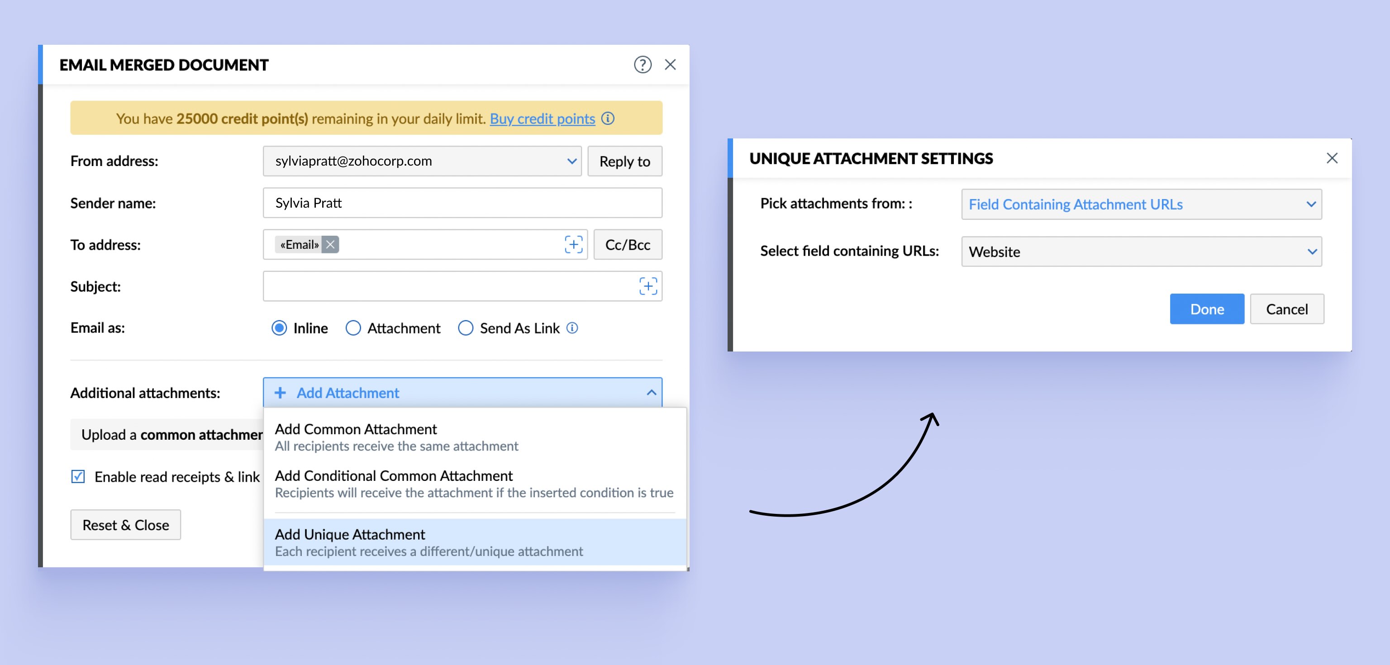Click info icon beside Buy credit points
Viewport: 1390px width, 665px height.
point(608,119)
